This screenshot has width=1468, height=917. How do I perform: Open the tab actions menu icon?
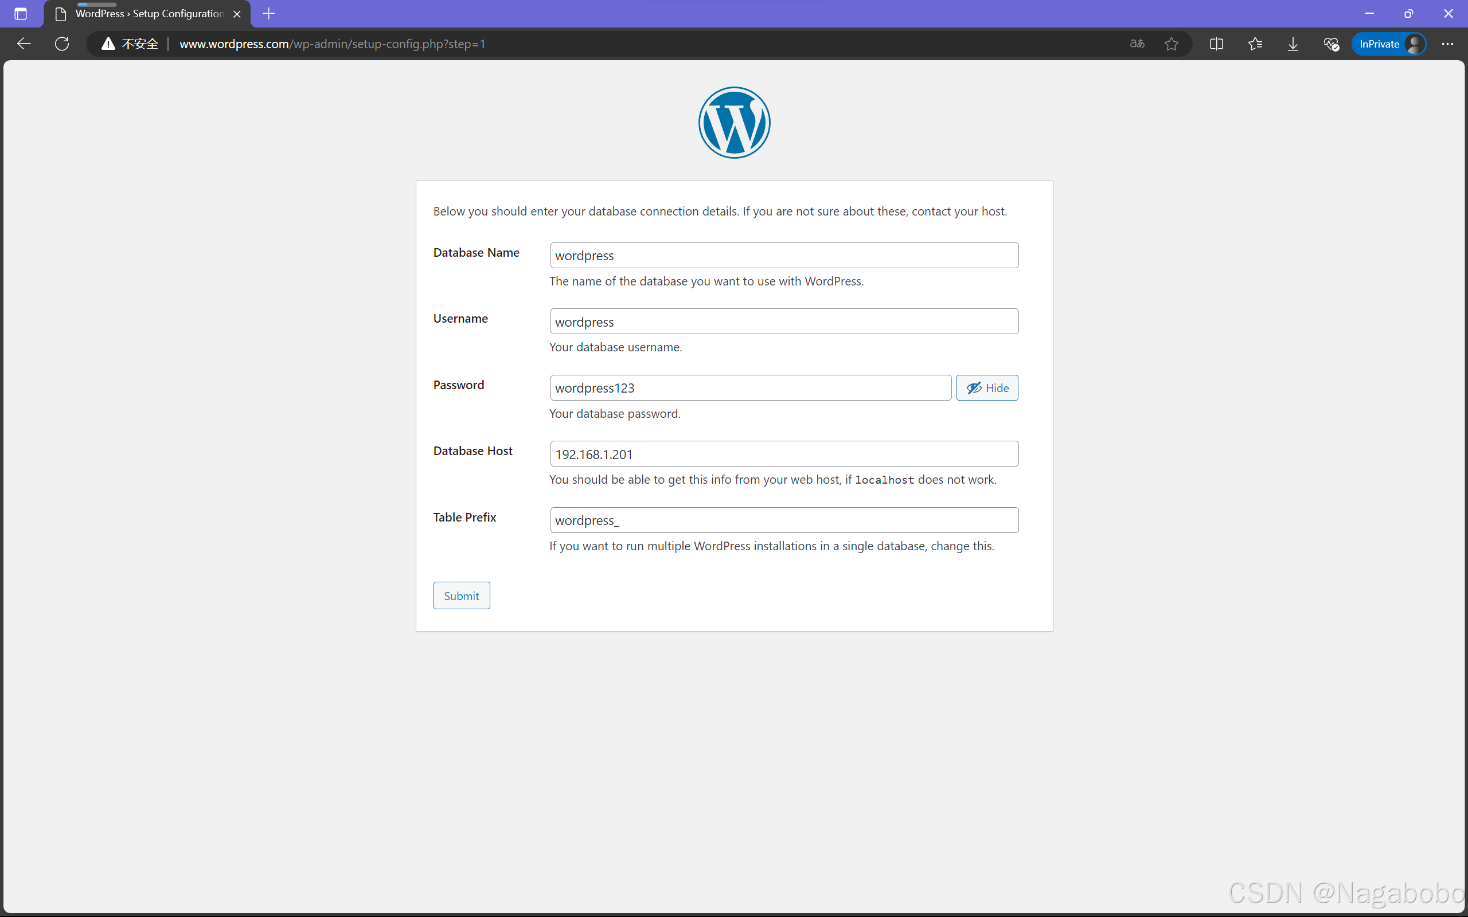[x=21, y=13]
